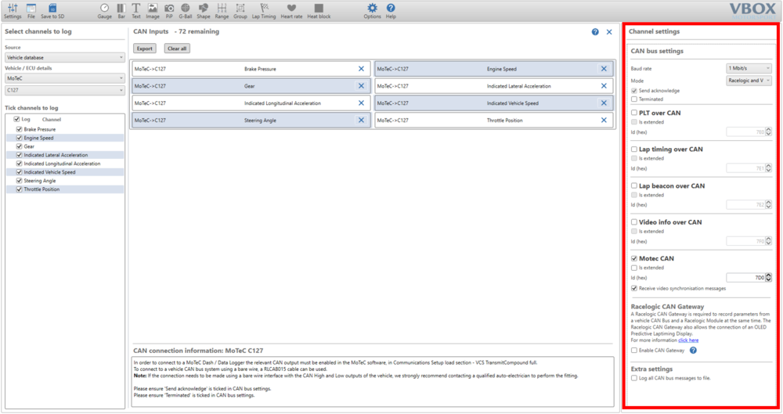Select the Shape tool
Viewport: 783px width, 414px height.
[204, 10]
